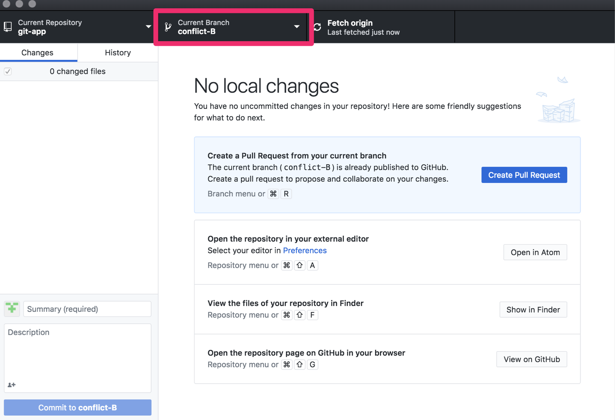
Task: Expand the Current Branch dropdown arrow
Action: [297, 27]
